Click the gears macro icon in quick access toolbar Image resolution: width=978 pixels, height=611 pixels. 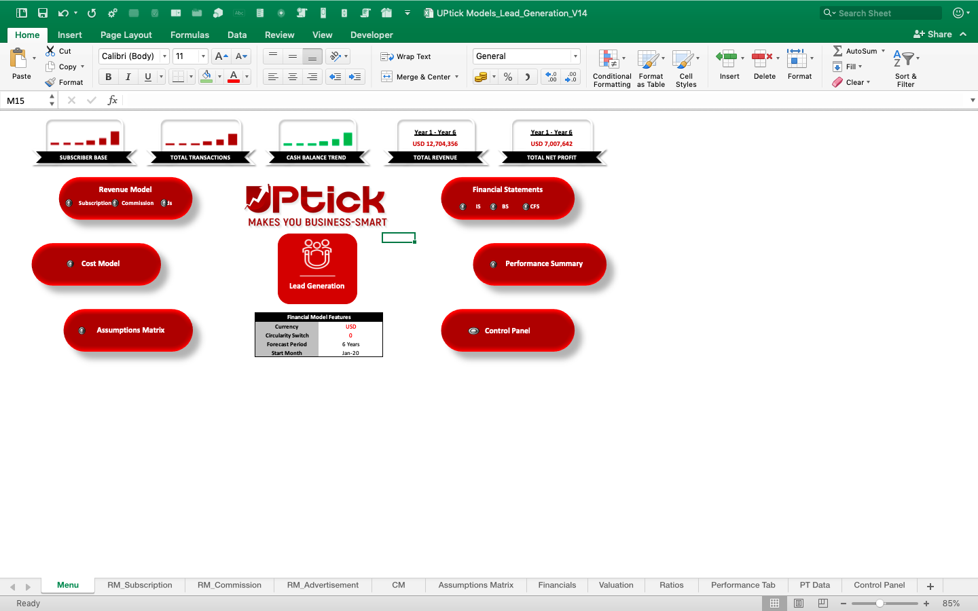113,13
